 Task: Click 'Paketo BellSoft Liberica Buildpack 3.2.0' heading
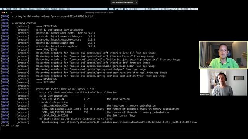[65, 89]
